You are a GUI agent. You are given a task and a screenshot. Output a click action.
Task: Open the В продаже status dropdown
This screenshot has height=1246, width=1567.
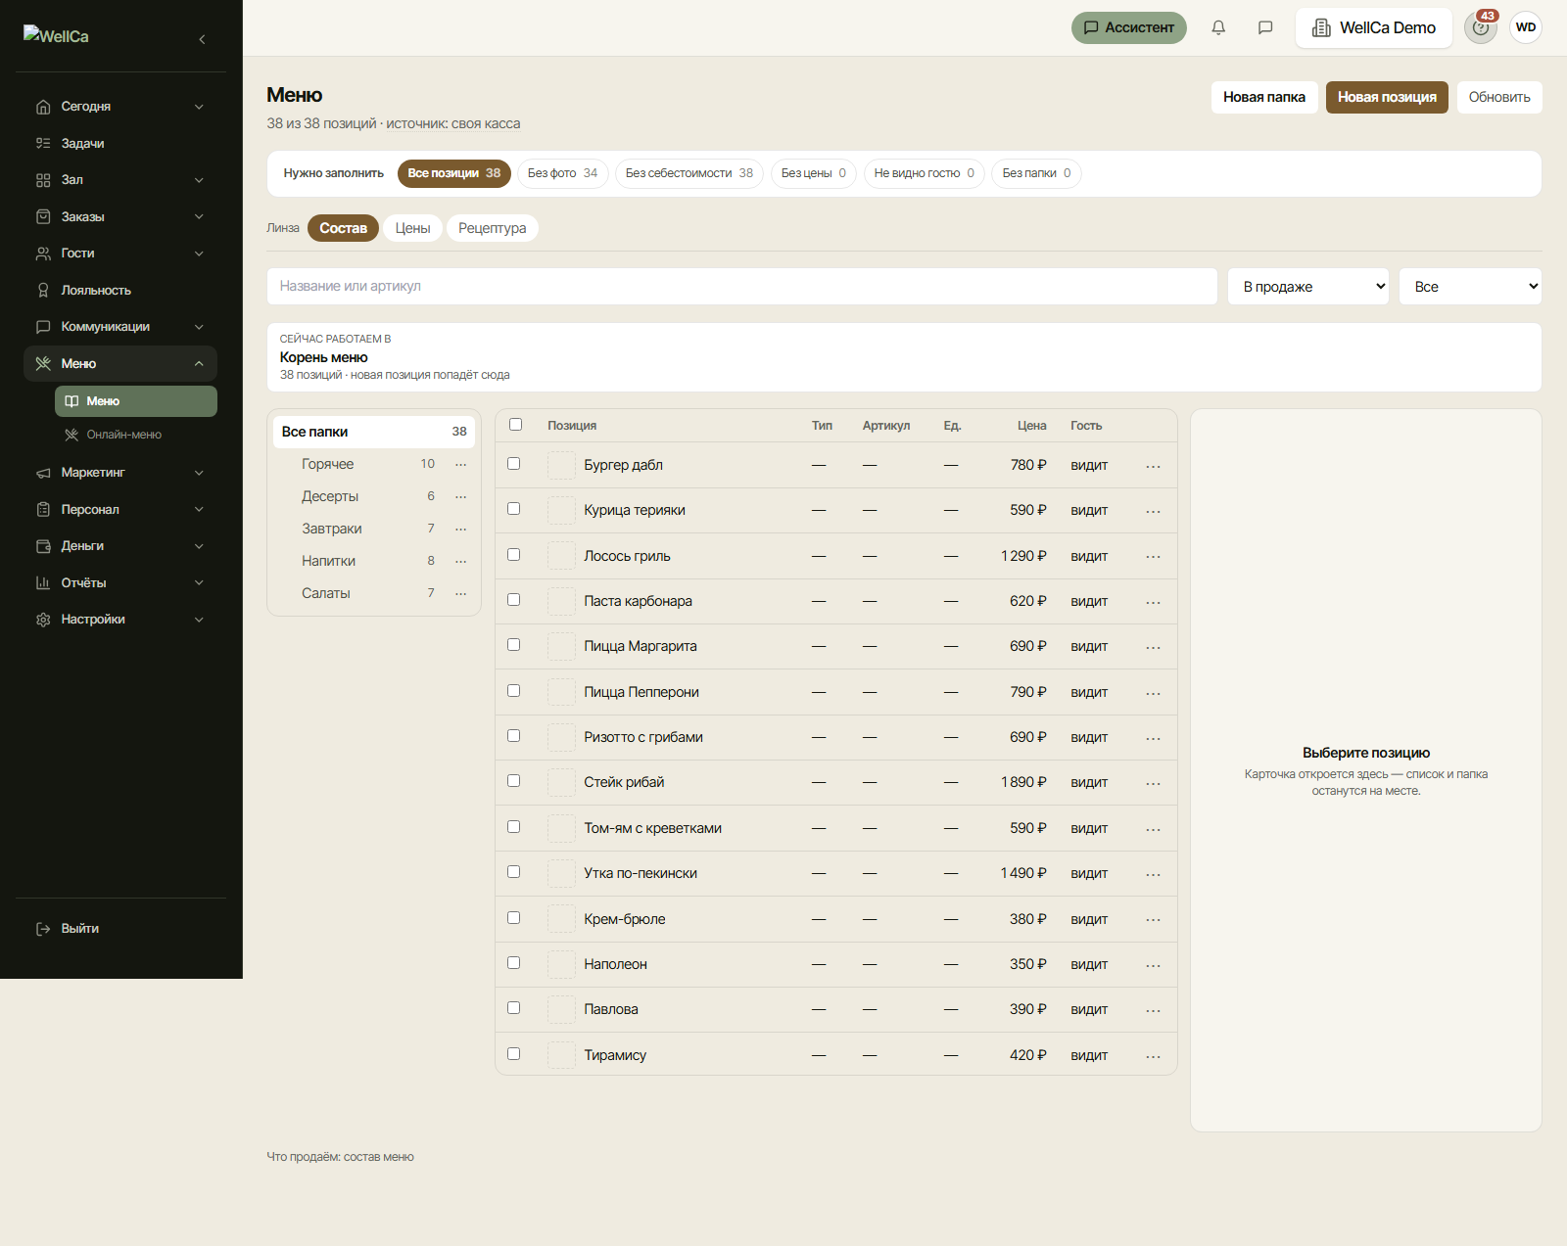point(1308,287)
